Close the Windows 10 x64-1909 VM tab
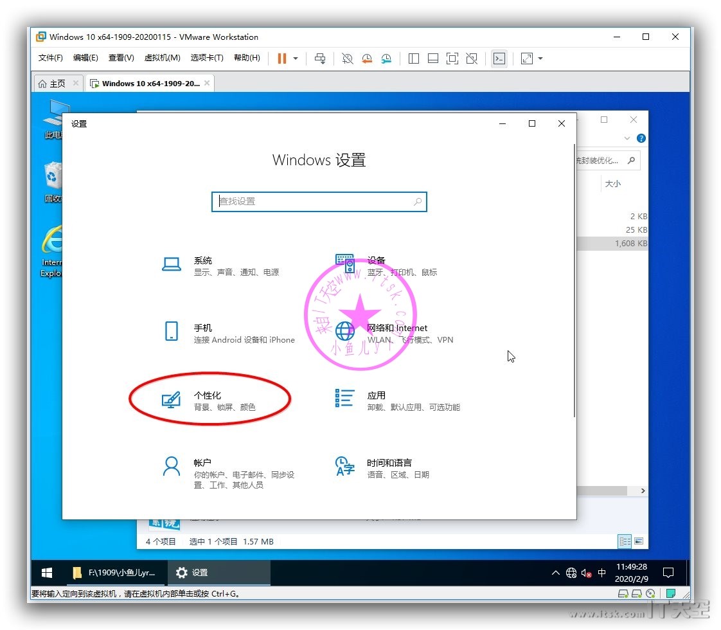 207,83
